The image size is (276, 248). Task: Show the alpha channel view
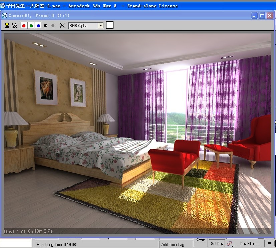[x=46, y=25]
